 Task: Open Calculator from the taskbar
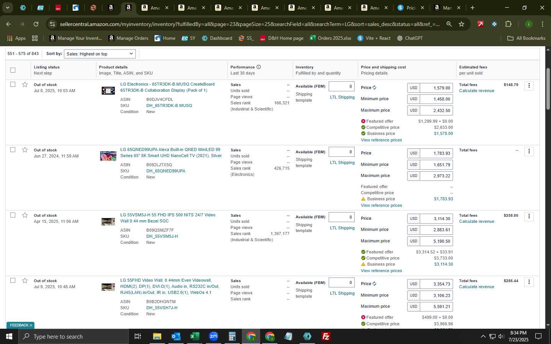(x=232, y=336)
